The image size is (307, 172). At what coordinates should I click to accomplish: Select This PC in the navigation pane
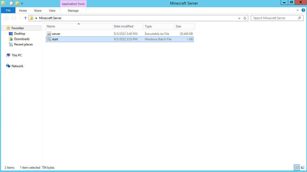coord(17,55)
